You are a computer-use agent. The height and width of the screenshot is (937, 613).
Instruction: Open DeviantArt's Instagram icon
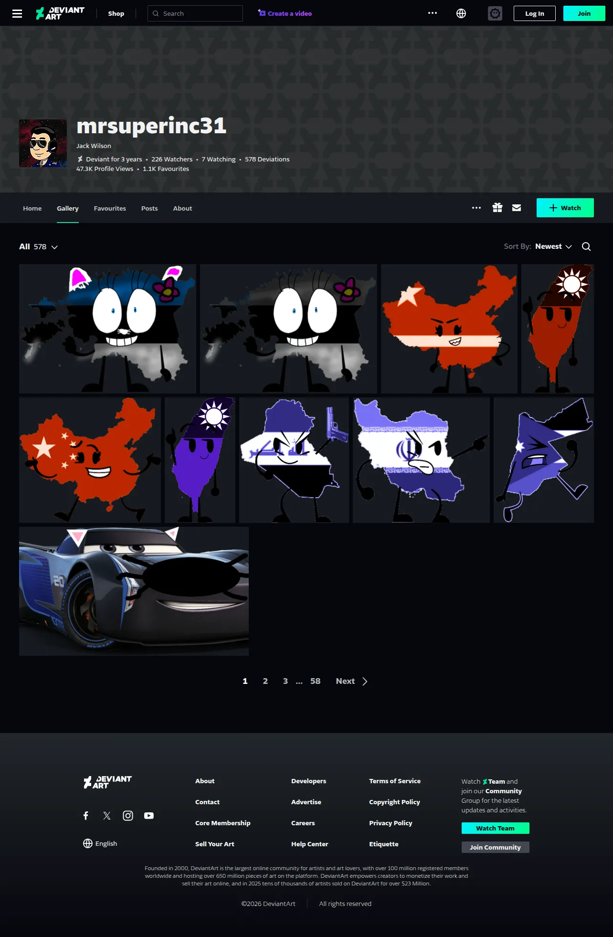click(128, 816)
